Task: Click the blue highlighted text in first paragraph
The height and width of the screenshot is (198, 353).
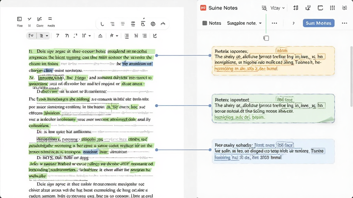Action: point(137,64)
